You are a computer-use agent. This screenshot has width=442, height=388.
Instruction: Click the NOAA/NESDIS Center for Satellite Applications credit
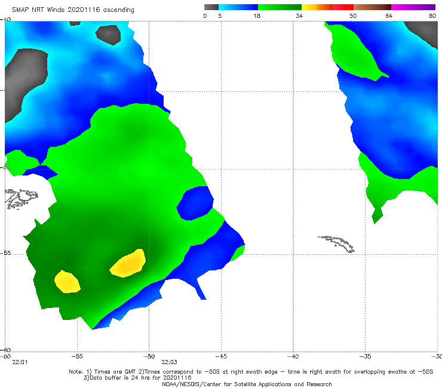pos(247,384)
